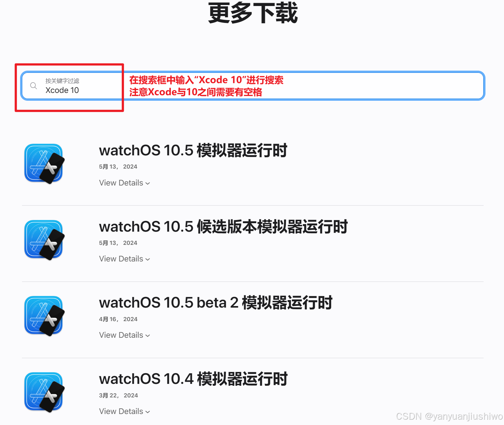The height and width of the screenshot is (425, 504).
Task: Click the watchOS 10.5 simulator runtime icon
Action: 44,164
